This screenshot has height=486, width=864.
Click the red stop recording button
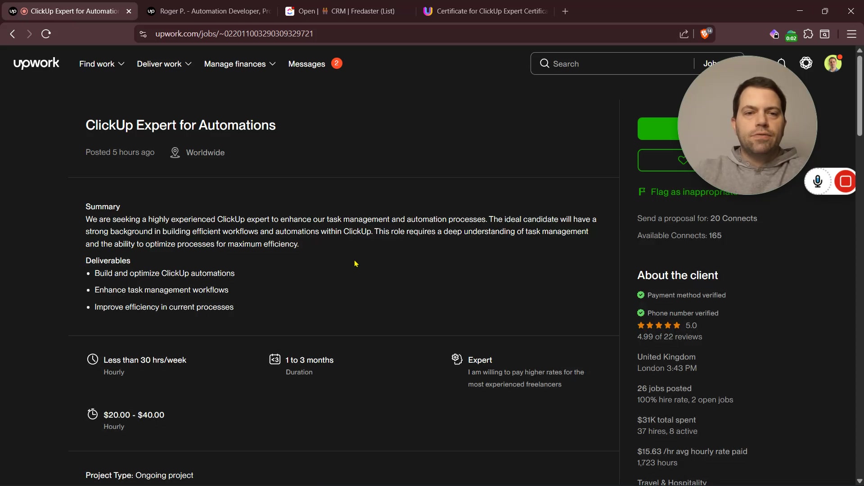coord(845,181)
